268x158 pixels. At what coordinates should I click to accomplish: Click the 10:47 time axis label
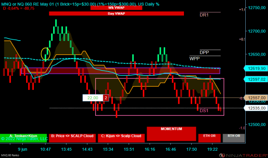click(x=45, y=149)
